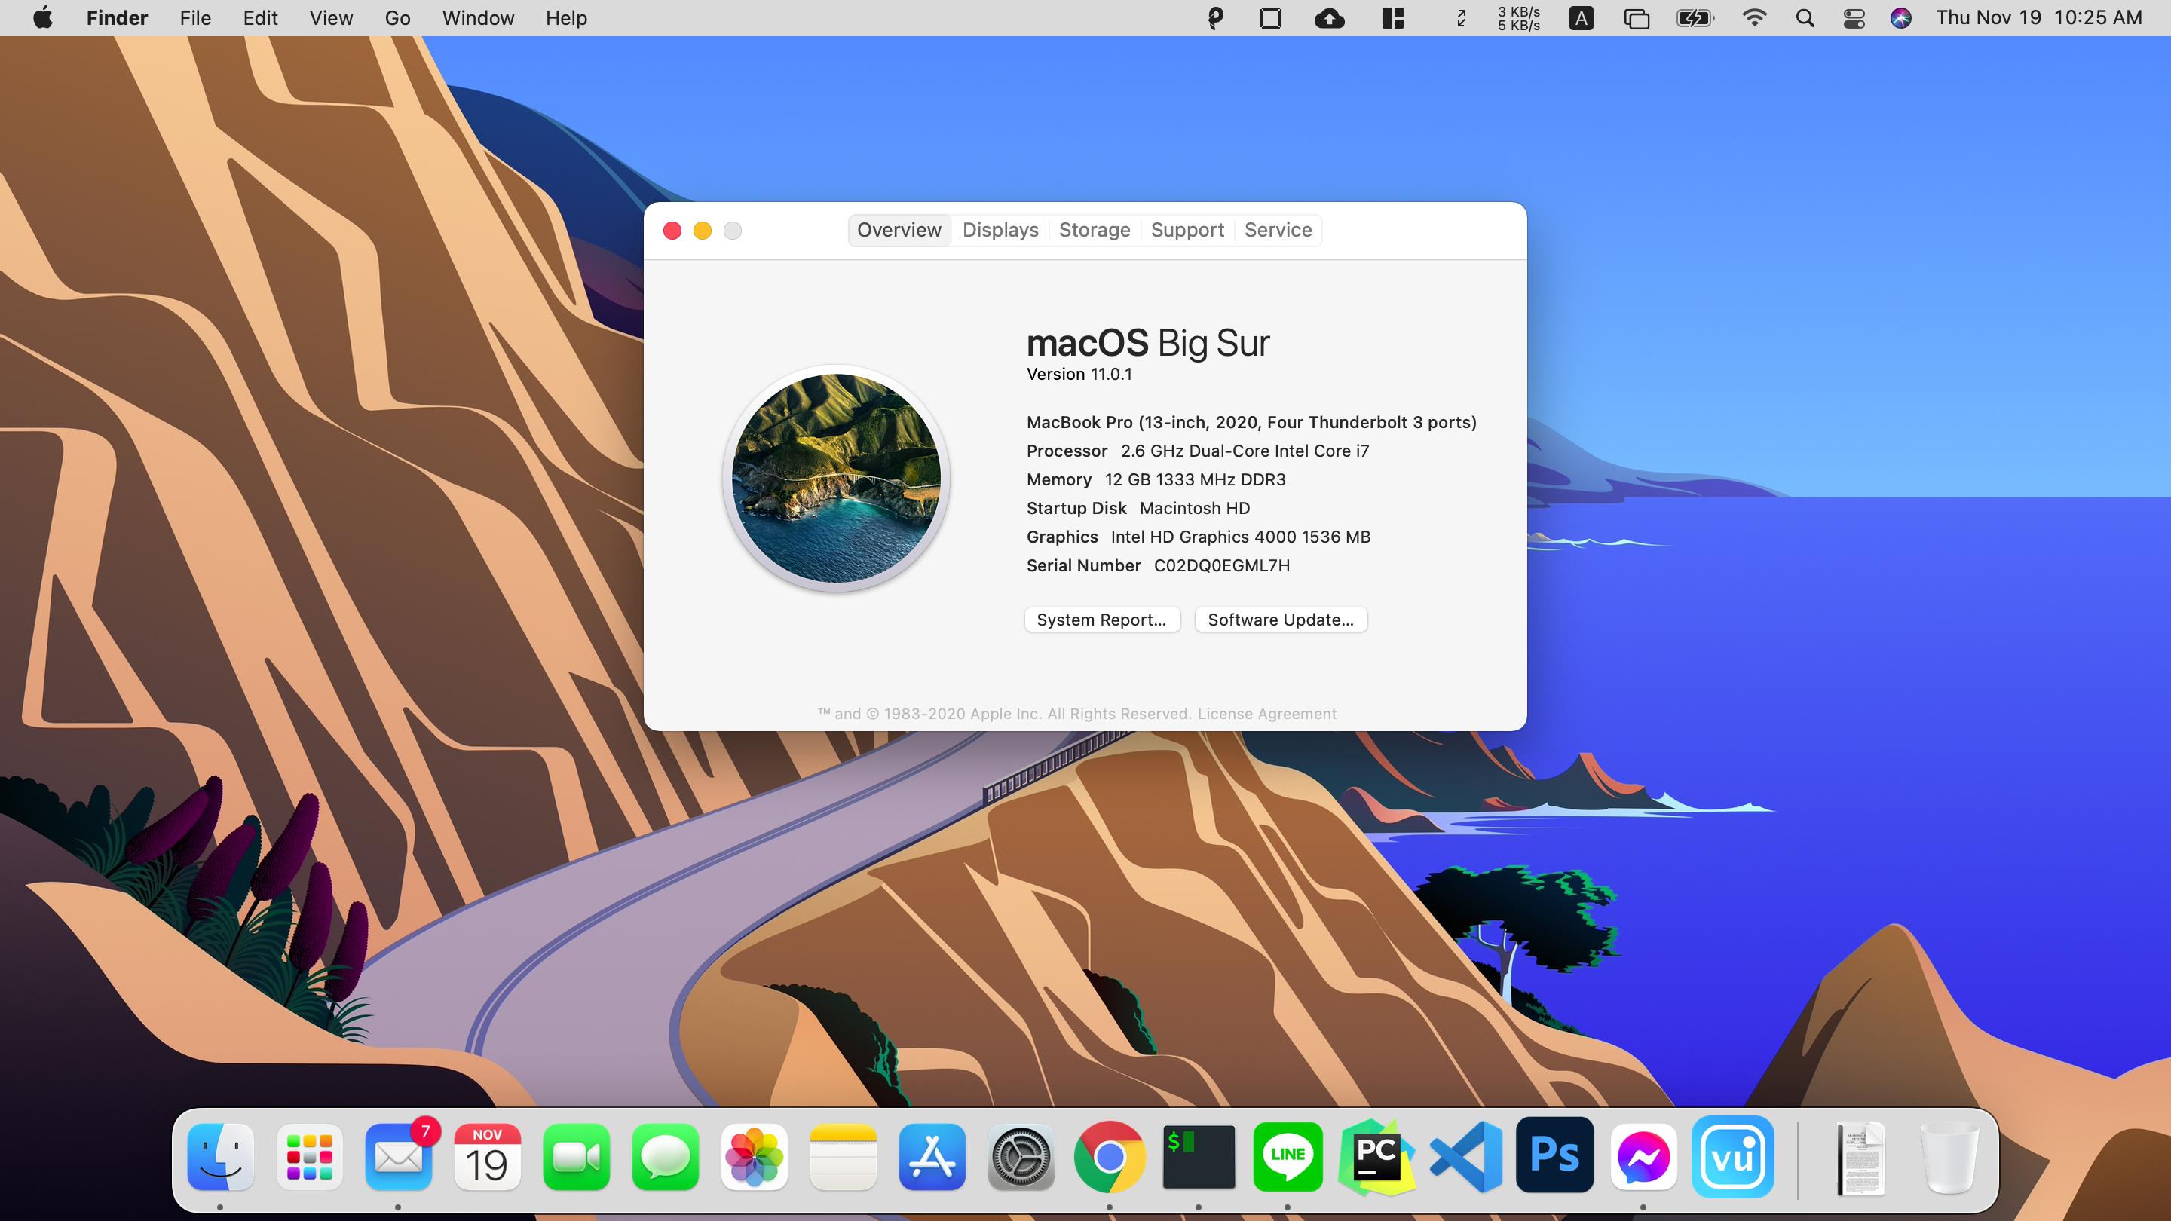Open the View menu
The height and width of the screenshot is (1221, 2171).
330,17
